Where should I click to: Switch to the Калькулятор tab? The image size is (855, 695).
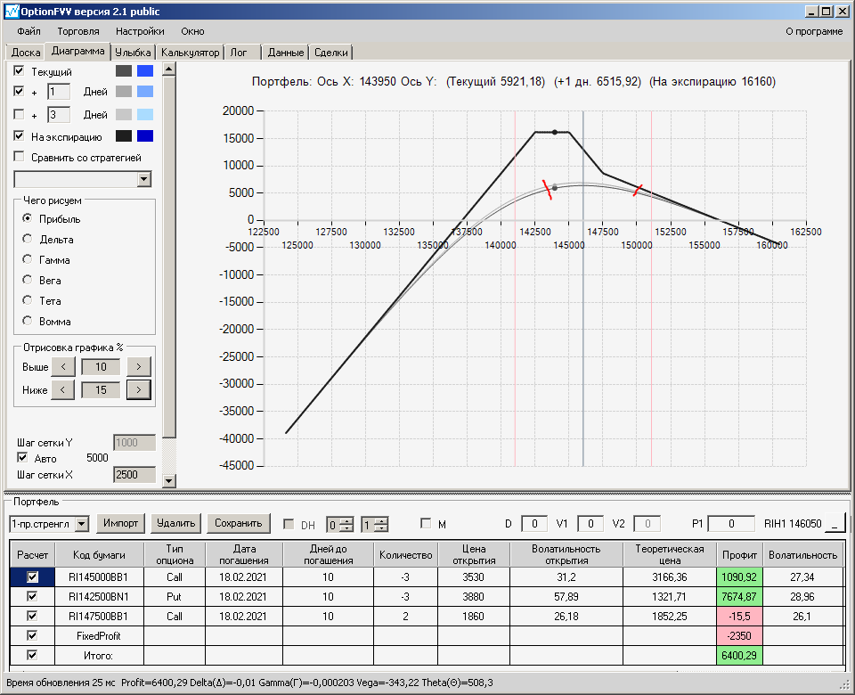[x=190, y=53]
